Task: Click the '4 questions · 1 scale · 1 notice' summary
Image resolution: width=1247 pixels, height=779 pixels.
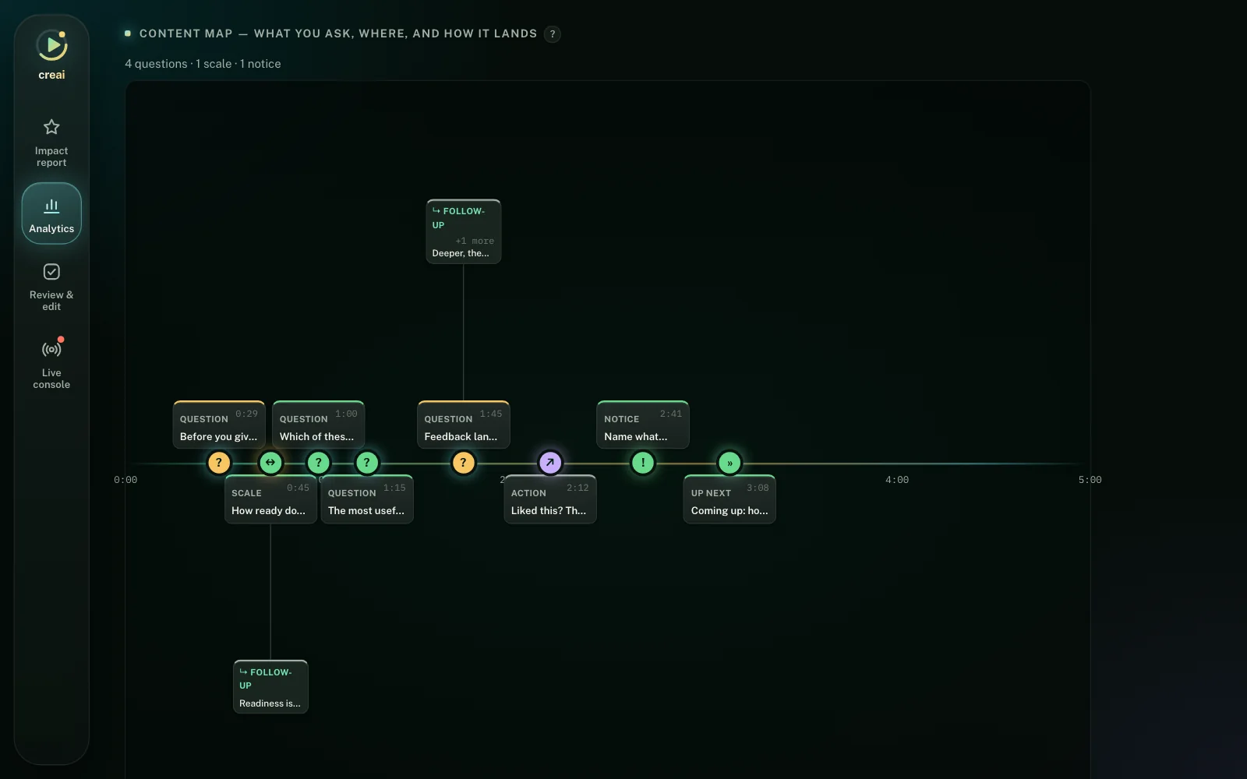Action: [203, 64]
